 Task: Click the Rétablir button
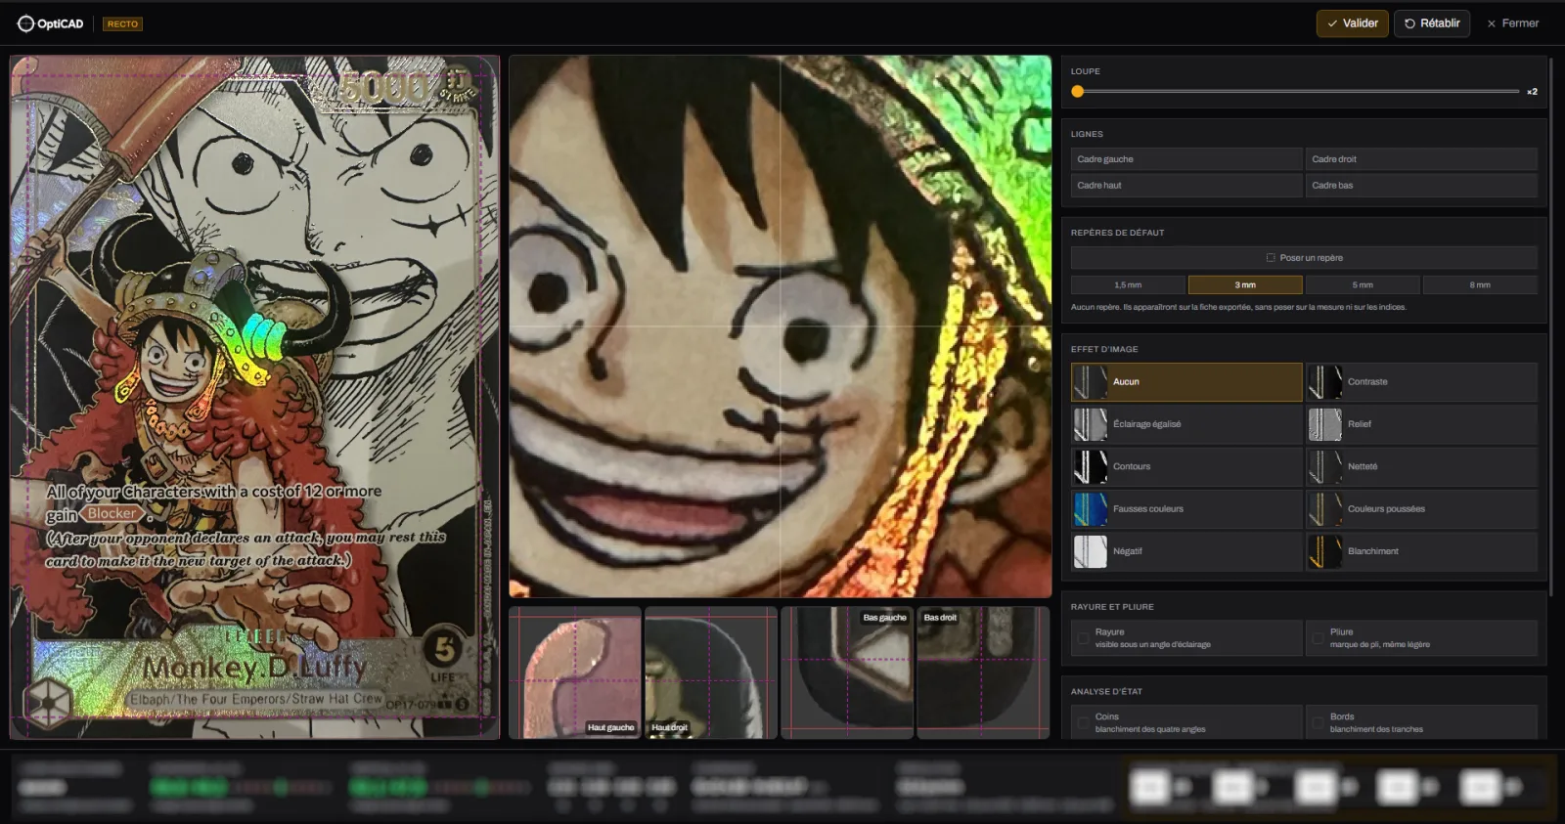pos(1432,23)
